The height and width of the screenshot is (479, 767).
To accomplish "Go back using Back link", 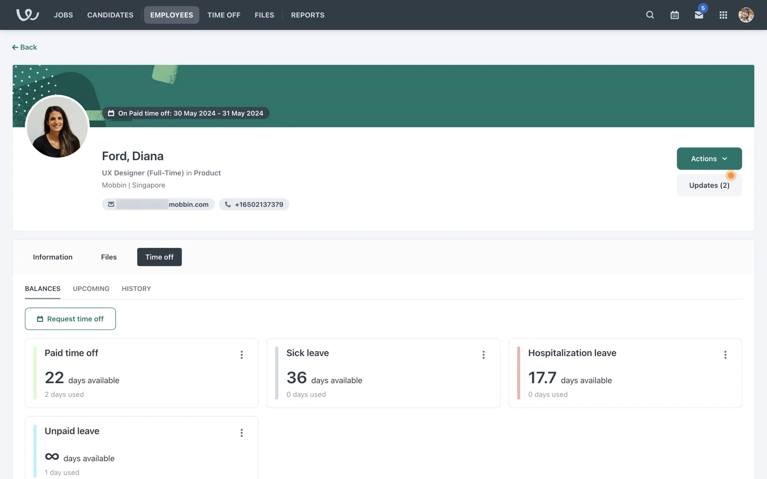I will [x=24, y=47].
